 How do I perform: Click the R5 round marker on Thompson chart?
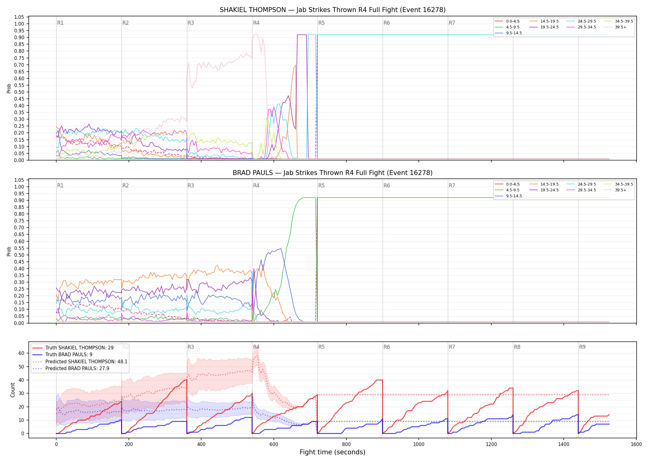pos(321,23)
